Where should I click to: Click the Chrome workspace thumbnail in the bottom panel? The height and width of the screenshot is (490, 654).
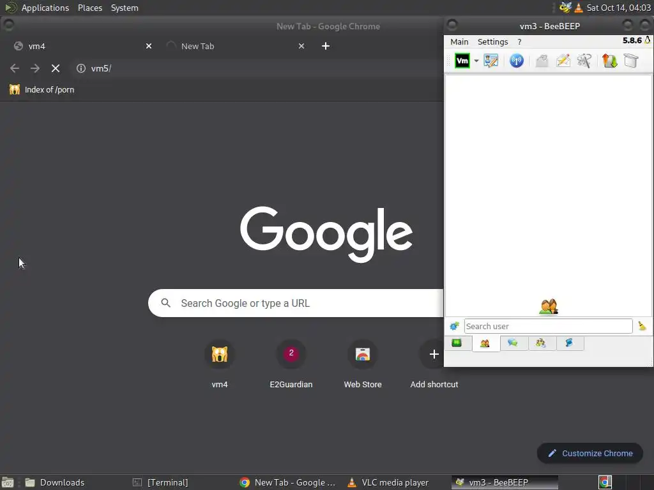pos(604,482)
